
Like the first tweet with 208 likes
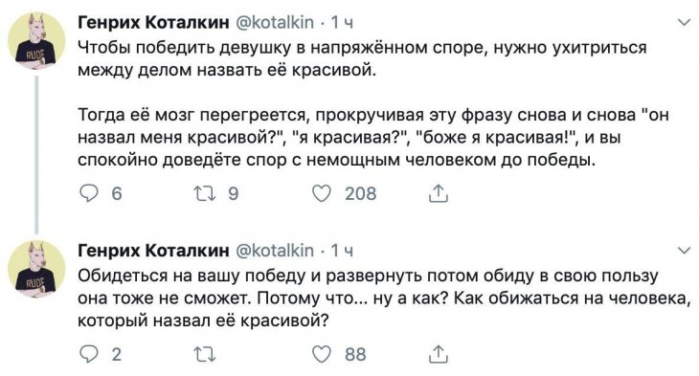coord(322,194)
